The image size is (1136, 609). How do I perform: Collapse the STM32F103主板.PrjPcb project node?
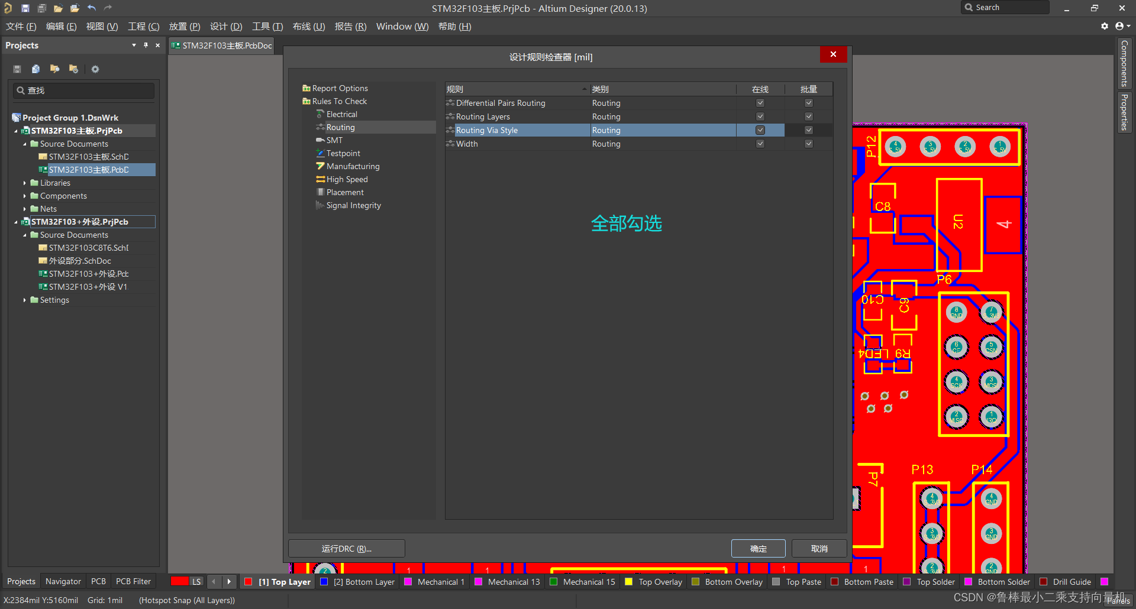(x=16, y=131)
